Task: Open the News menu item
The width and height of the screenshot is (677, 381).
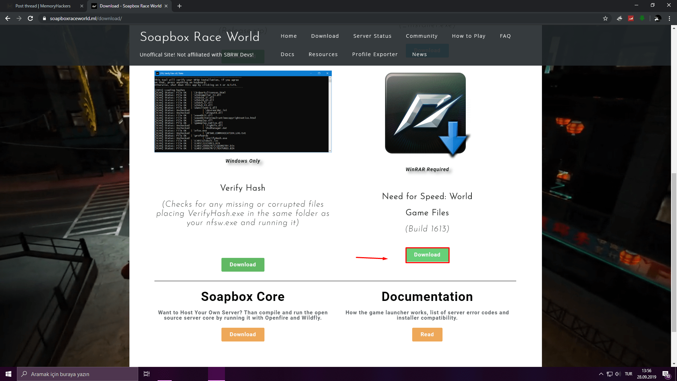Action: pyautogui.click(x=420, y=54)
